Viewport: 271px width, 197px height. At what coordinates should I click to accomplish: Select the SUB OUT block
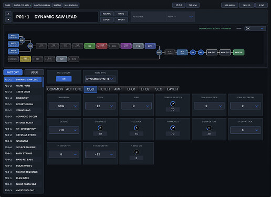pyautogui.click(x=212, y=53)
